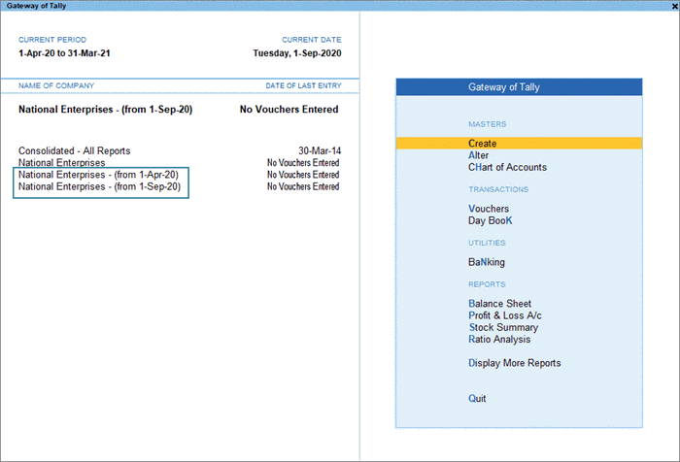The height and width of the screenshot is (462, 680).
Task: Click the DATE OF LAST ENTRY column label
Action: [x=303, y=85]
